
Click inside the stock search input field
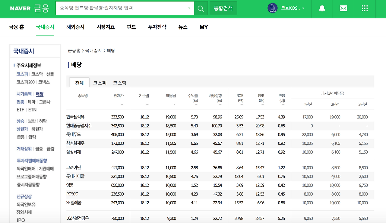pos(121,8)
